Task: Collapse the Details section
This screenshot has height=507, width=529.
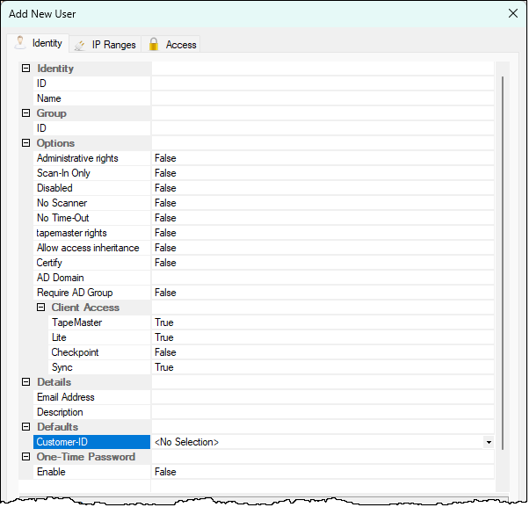Action: [x=25, y=382]
